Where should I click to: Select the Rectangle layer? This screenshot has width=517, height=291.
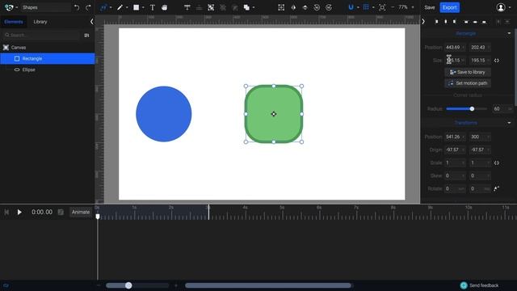pos(48,59)
